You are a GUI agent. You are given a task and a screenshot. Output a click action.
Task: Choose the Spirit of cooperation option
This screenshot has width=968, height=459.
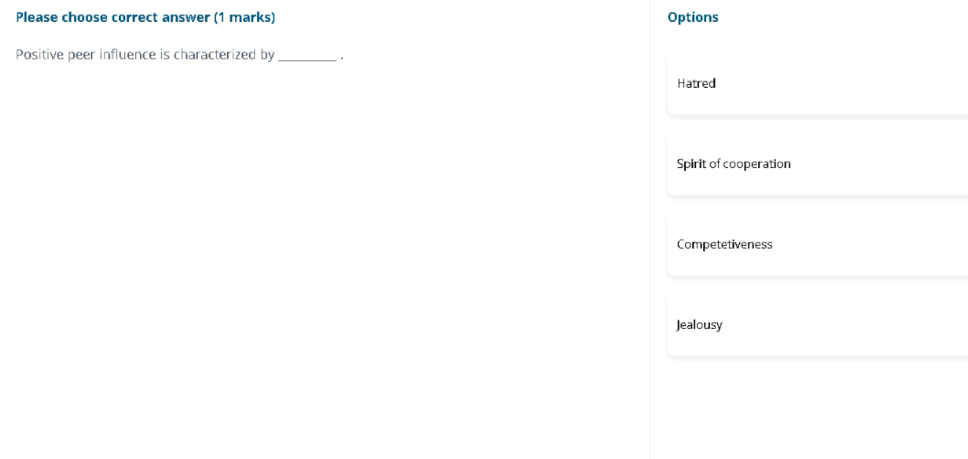coord(817,164)
